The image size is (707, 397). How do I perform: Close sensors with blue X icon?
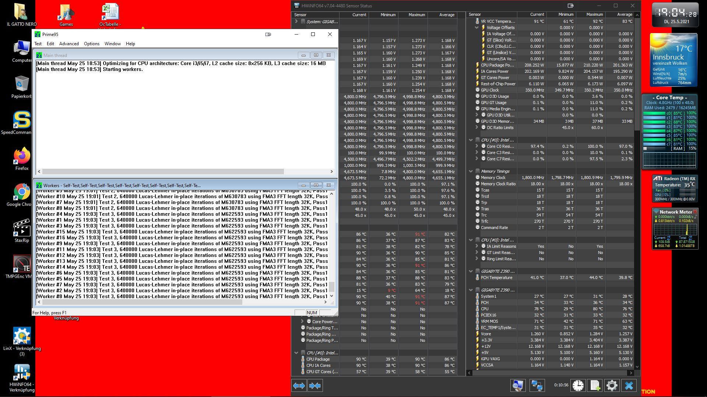point(629,385)
